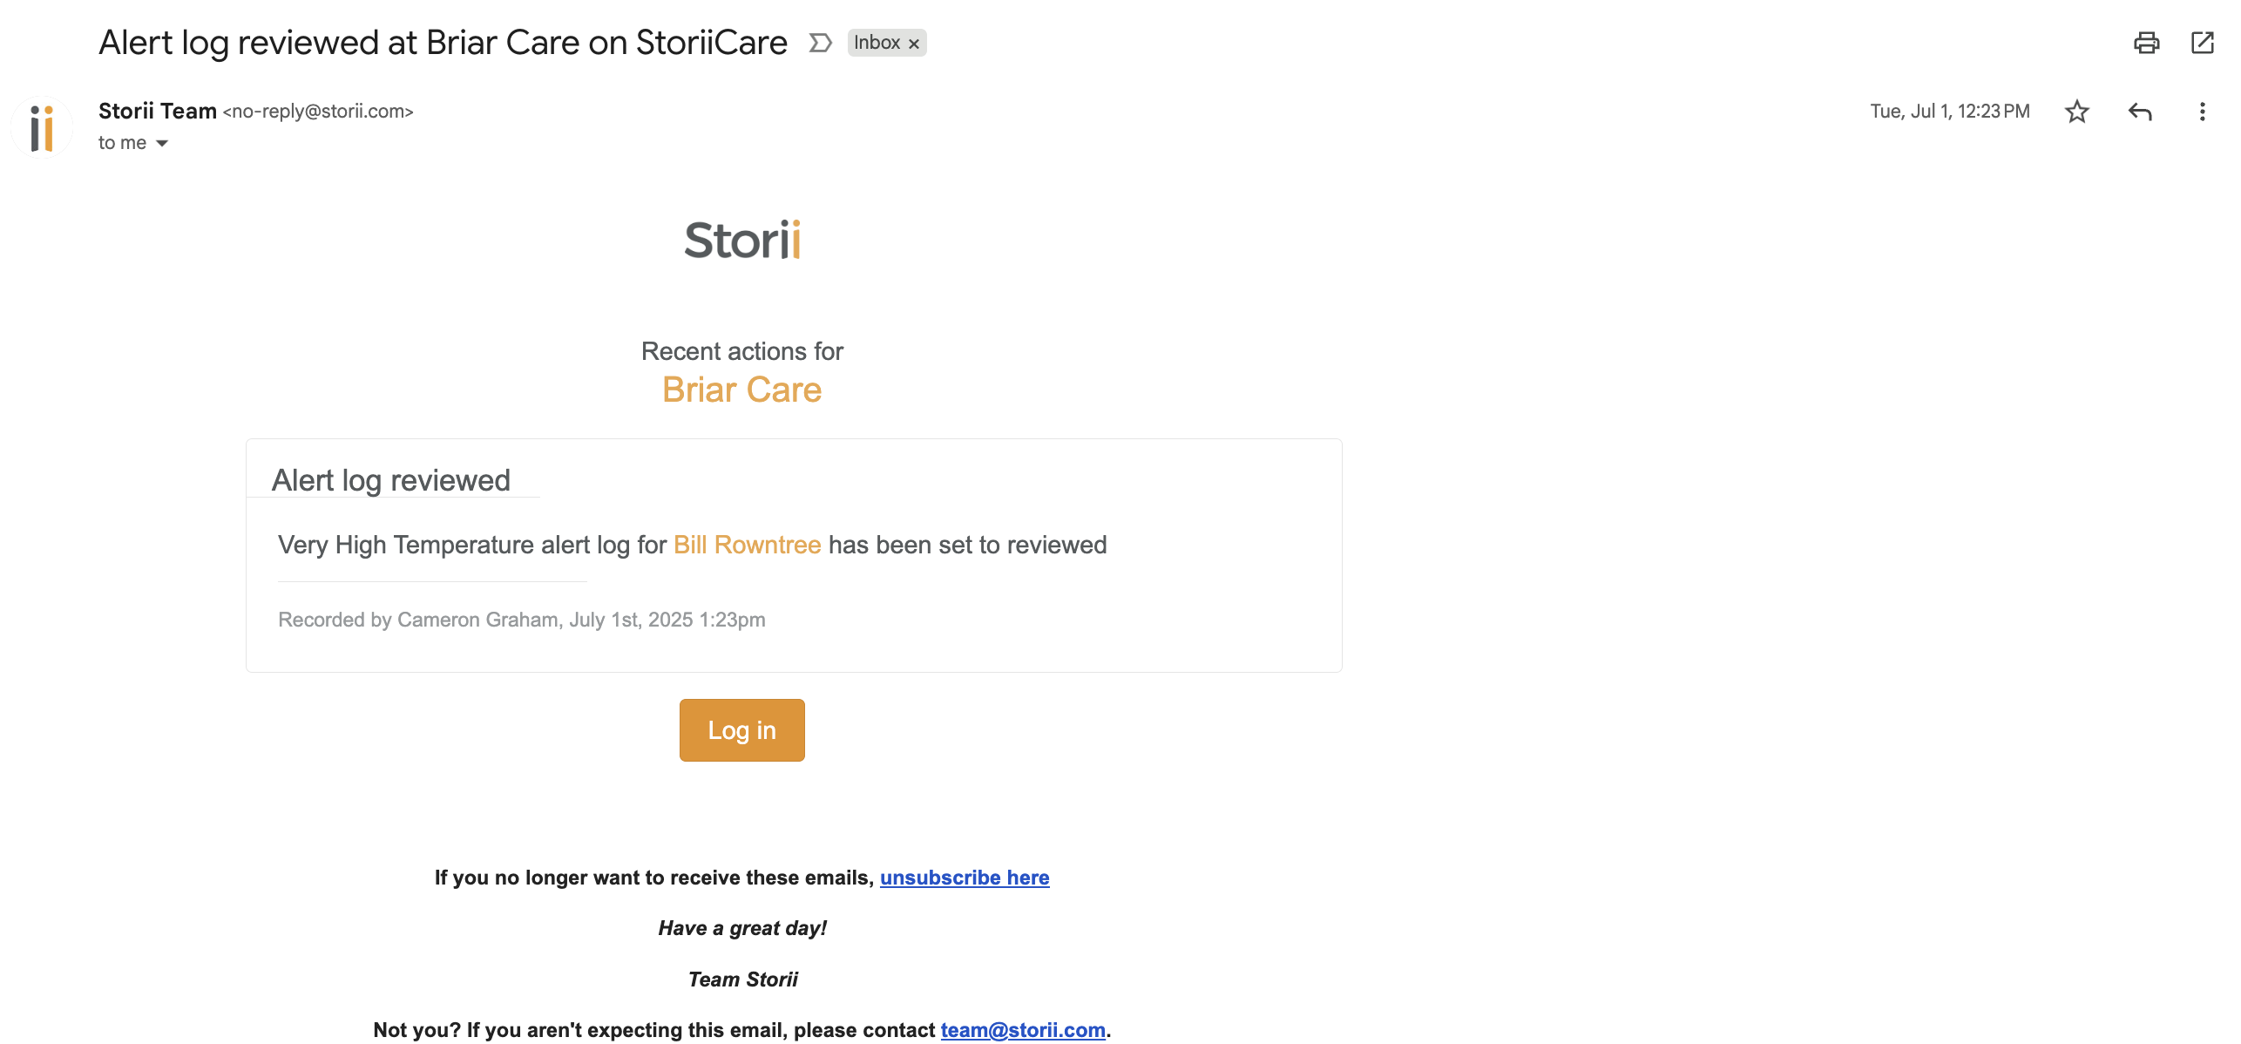2241x1044 pixels.
Task: Open the Briar Care heading link
Action: pos(741,390)
